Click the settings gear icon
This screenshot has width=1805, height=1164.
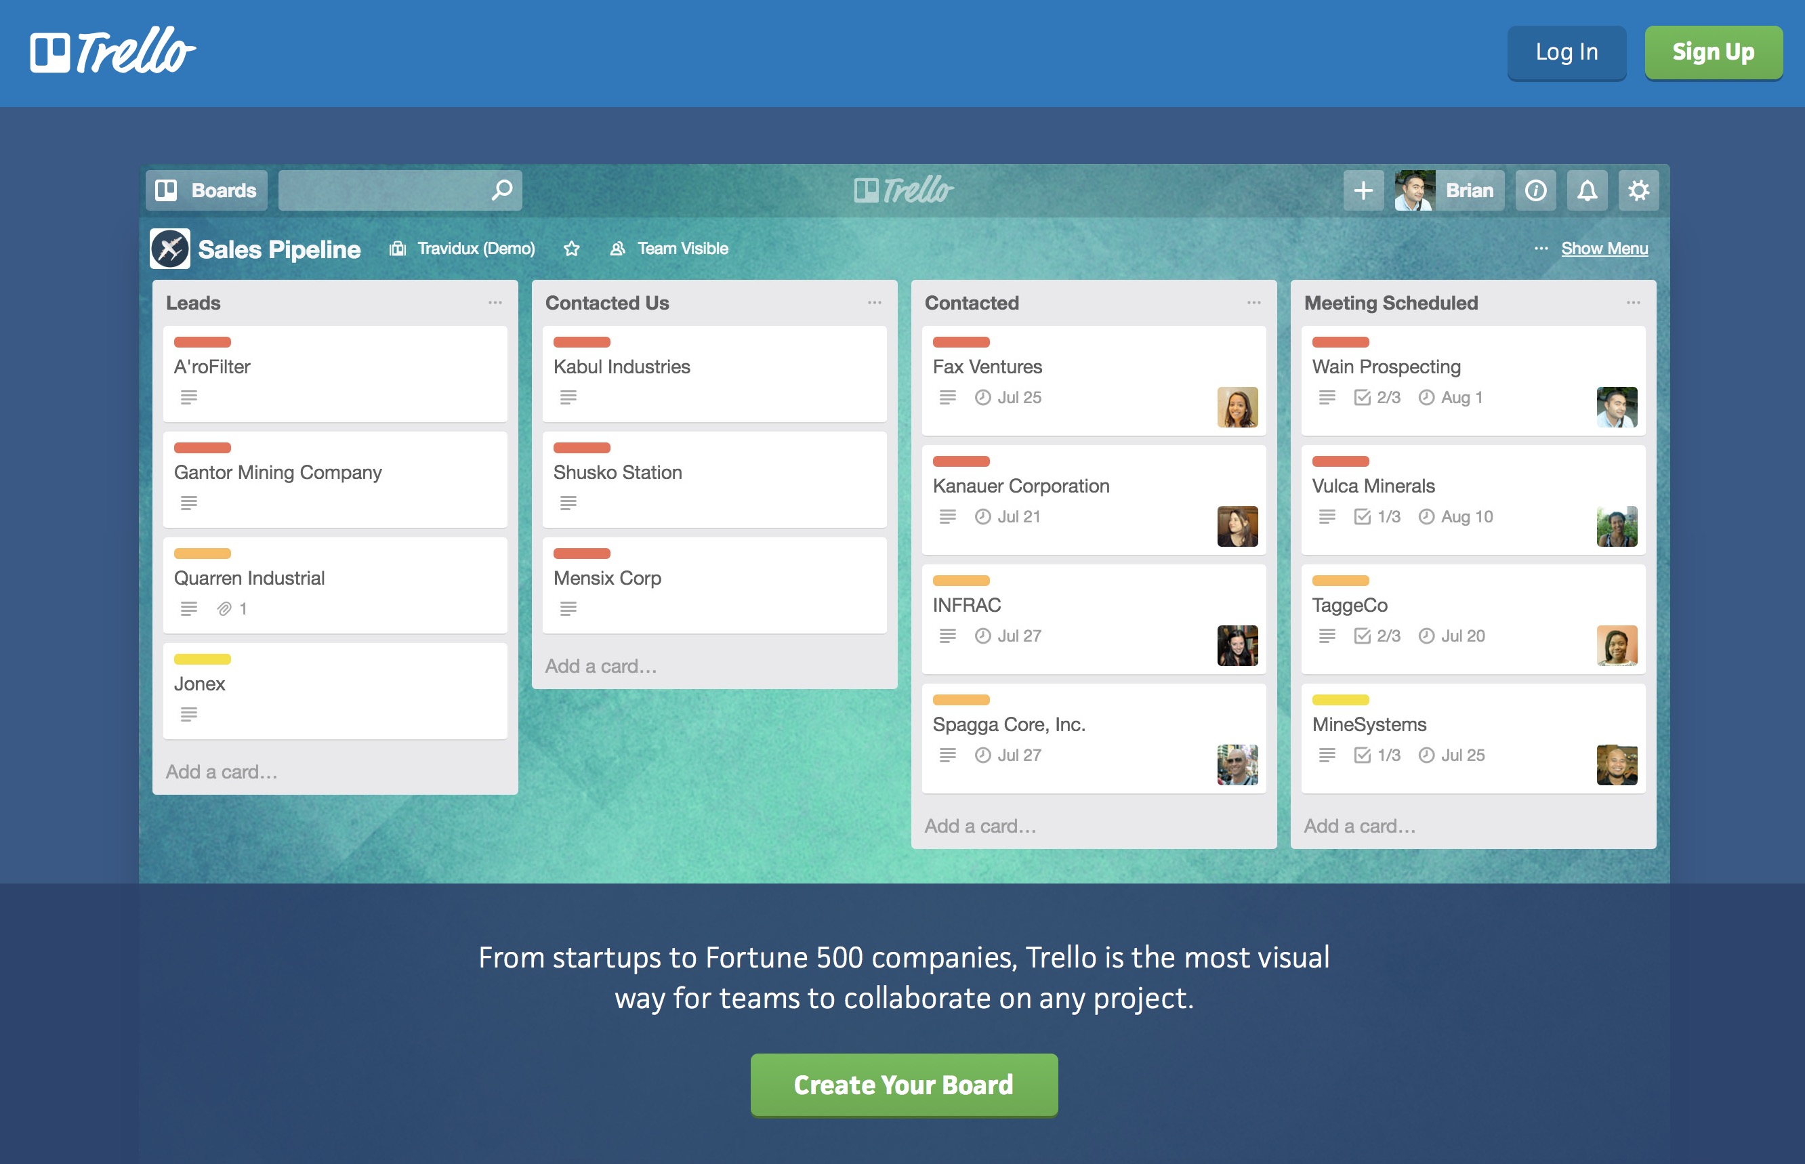click(x=1640, y=190)
